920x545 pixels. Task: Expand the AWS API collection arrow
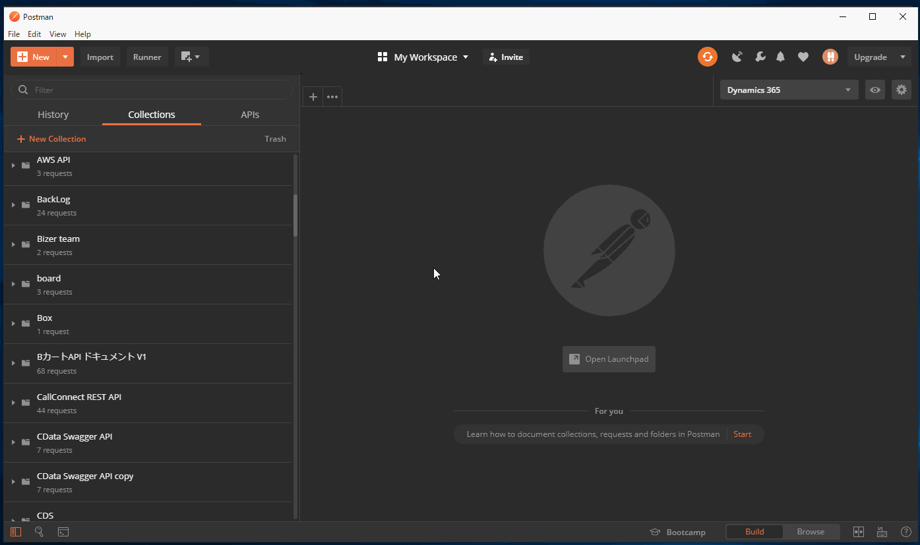[13, 165]
